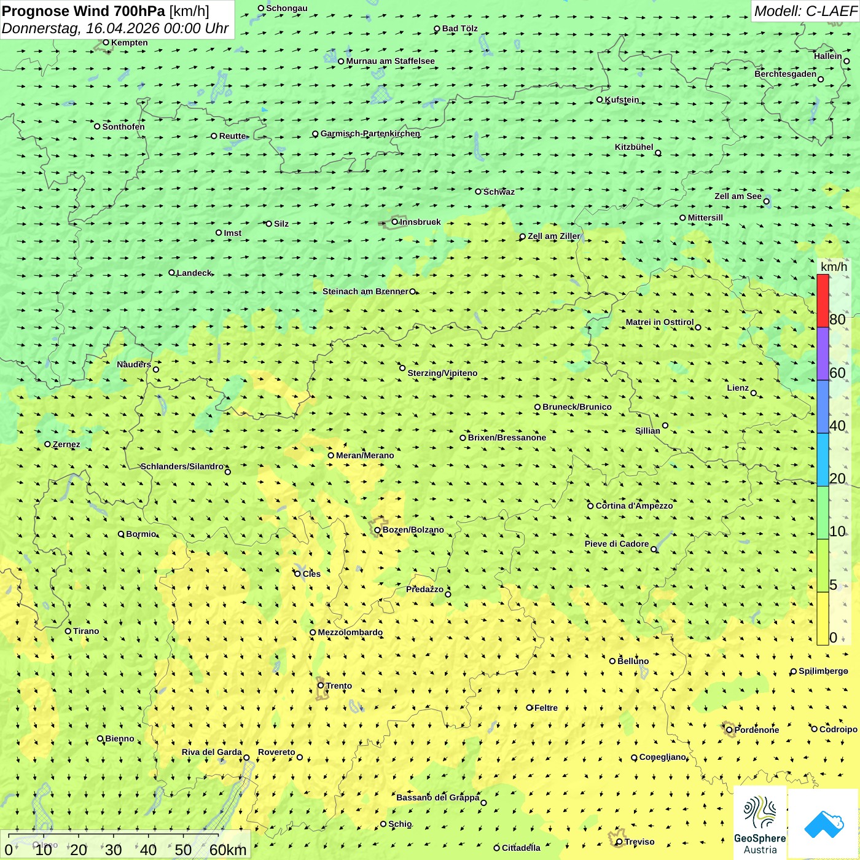Click the 'Schwaz' label
Screen dimensions: 860x860
pyautogui.click(x=499, y=192)
